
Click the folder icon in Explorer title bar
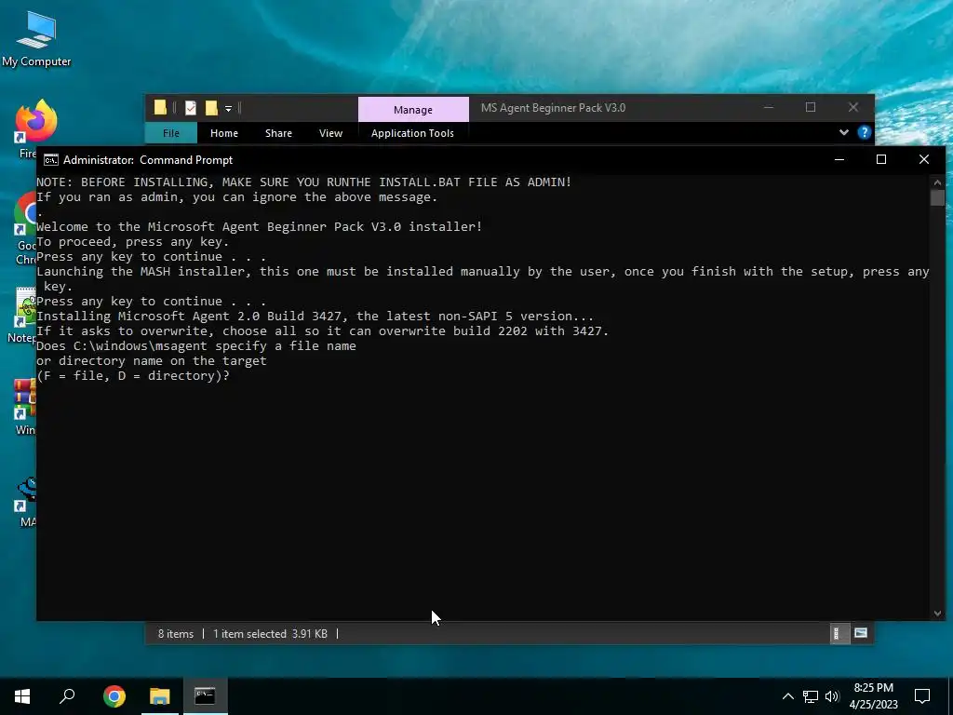pyautogui.click(x=160, y=108)
